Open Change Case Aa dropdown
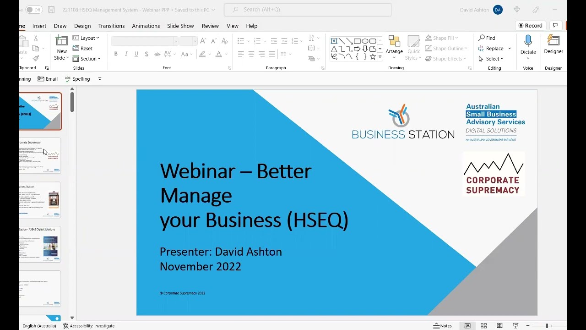Viewport: 586px width, 330px height. [x=186, y=54]
